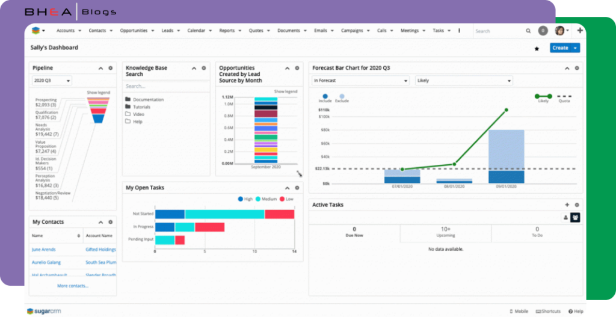Image resolution: width=616 pixels, height=317 pixels.
Task: Select the team group icon in Active Tasks
Action: 575,217
